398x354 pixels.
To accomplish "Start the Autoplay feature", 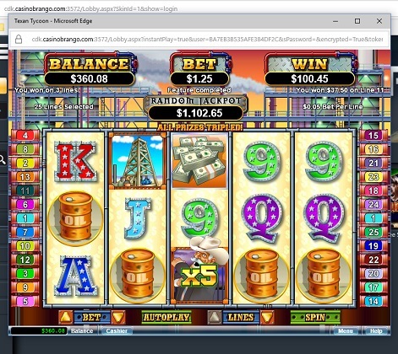I will click(x=166, y=318).
